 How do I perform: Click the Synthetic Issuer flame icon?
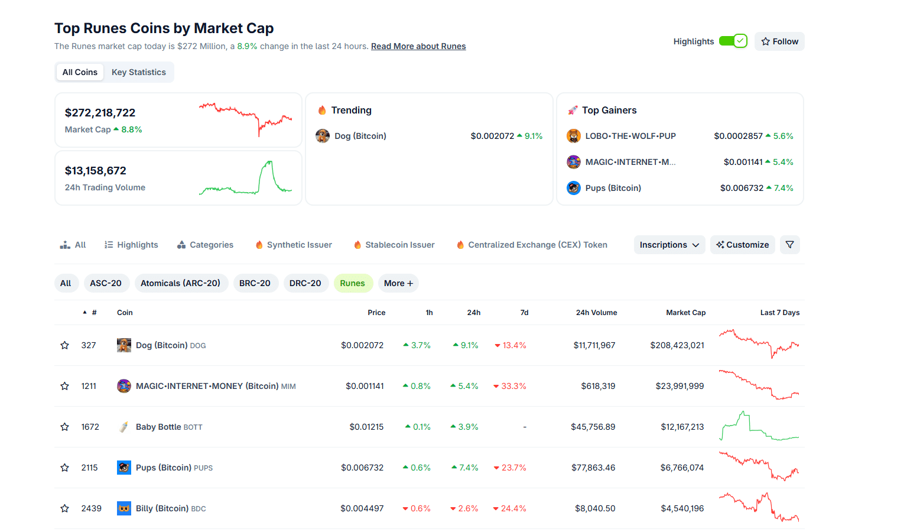[258, 244]
